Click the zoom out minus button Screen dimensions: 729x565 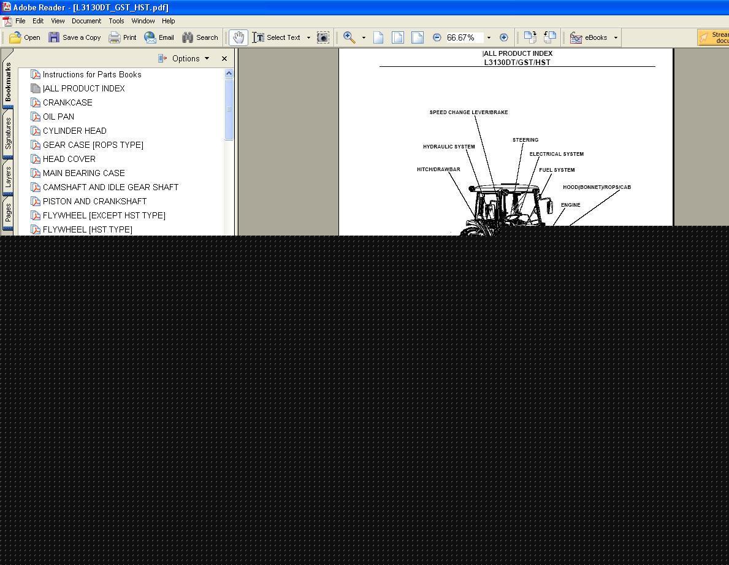click(437, 37)
